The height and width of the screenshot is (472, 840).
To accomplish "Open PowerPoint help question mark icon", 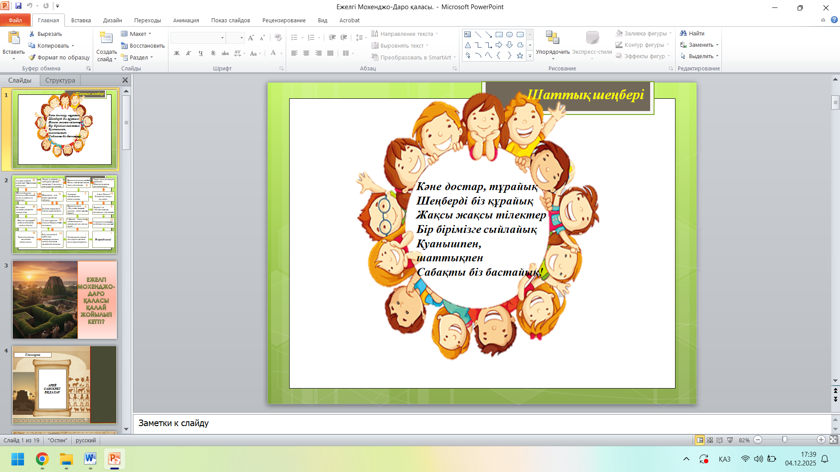I will pyautogui.click(x=834, y=20).
